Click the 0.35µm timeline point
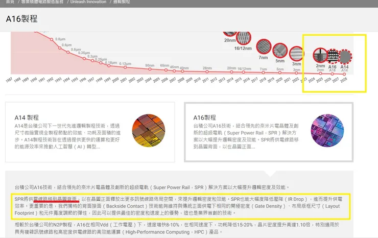 coord(84,58)
